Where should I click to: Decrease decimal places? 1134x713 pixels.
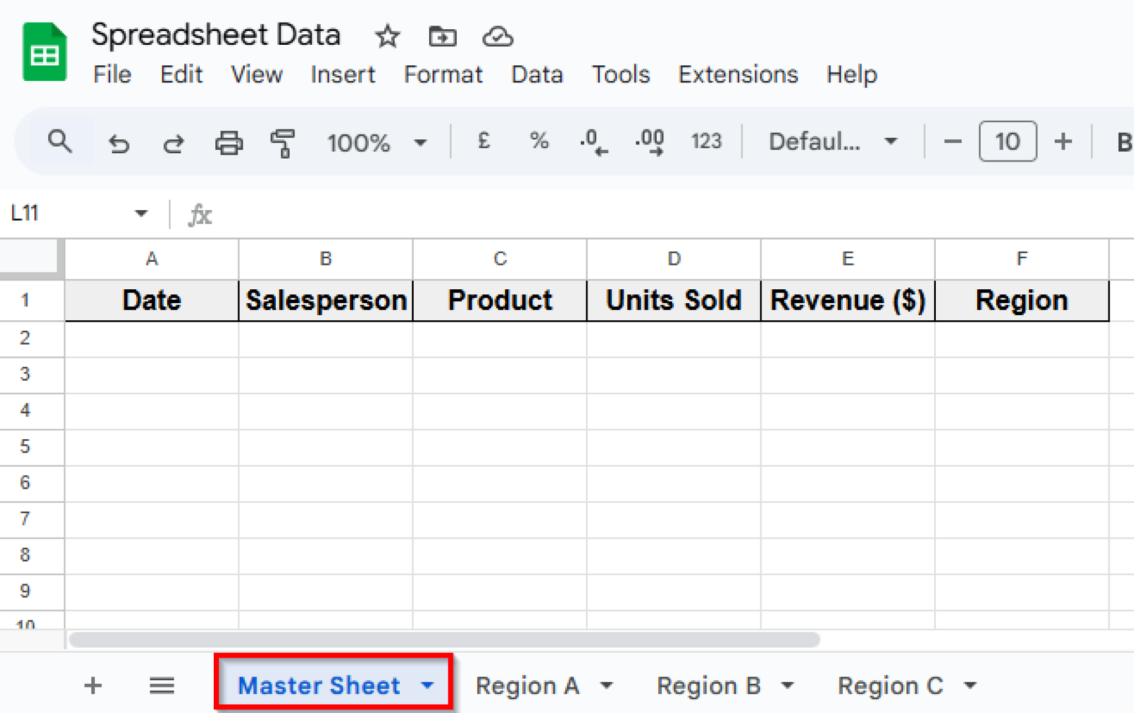coord(594,142)
